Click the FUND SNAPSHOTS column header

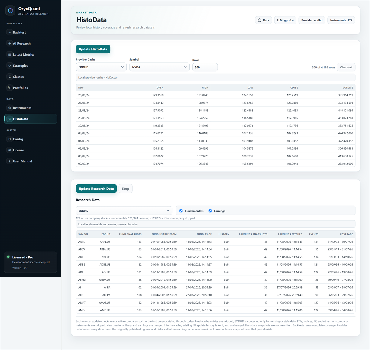pyautogui.click(x=130, y=234)
